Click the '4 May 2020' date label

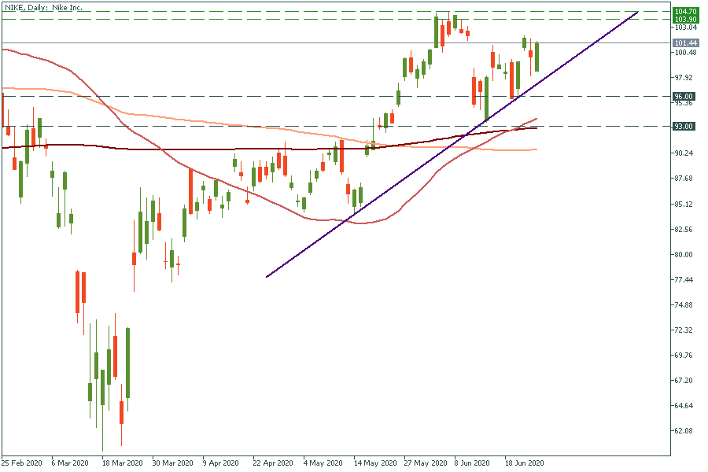pos(322,463)
